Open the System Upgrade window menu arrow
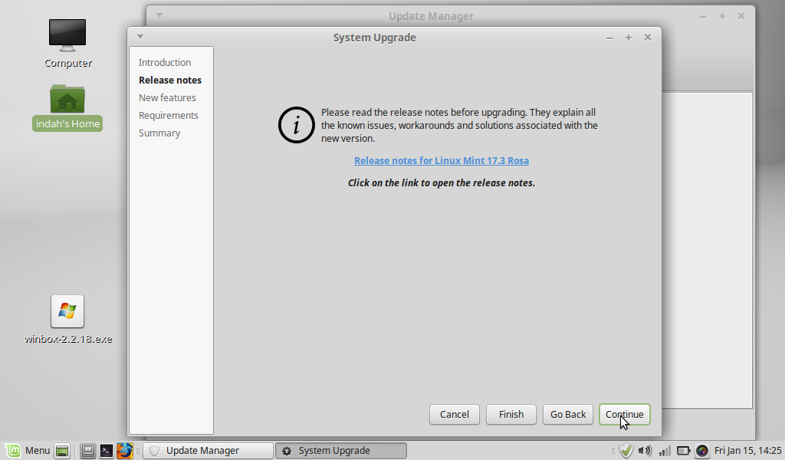The height and width of the screenshot is (460, 785). pyautogui.click(x=140, y=37)
